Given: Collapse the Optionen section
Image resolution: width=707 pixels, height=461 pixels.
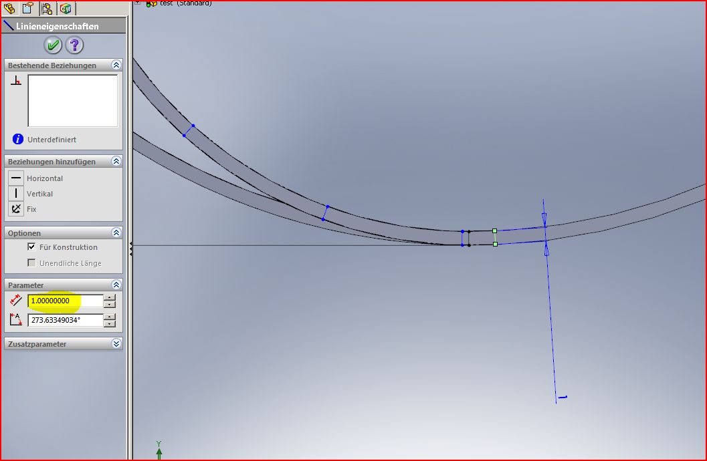Looking at the screenshot, I should pos(116,233).
